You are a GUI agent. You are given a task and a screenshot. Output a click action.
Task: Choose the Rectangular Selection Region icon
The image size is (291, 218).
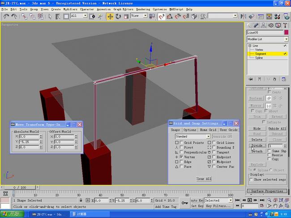click(66, 17)
